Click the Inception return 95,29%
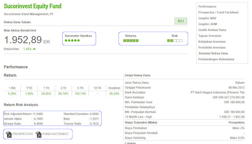The height and width of the screenshot is (144, 252). 114,94
